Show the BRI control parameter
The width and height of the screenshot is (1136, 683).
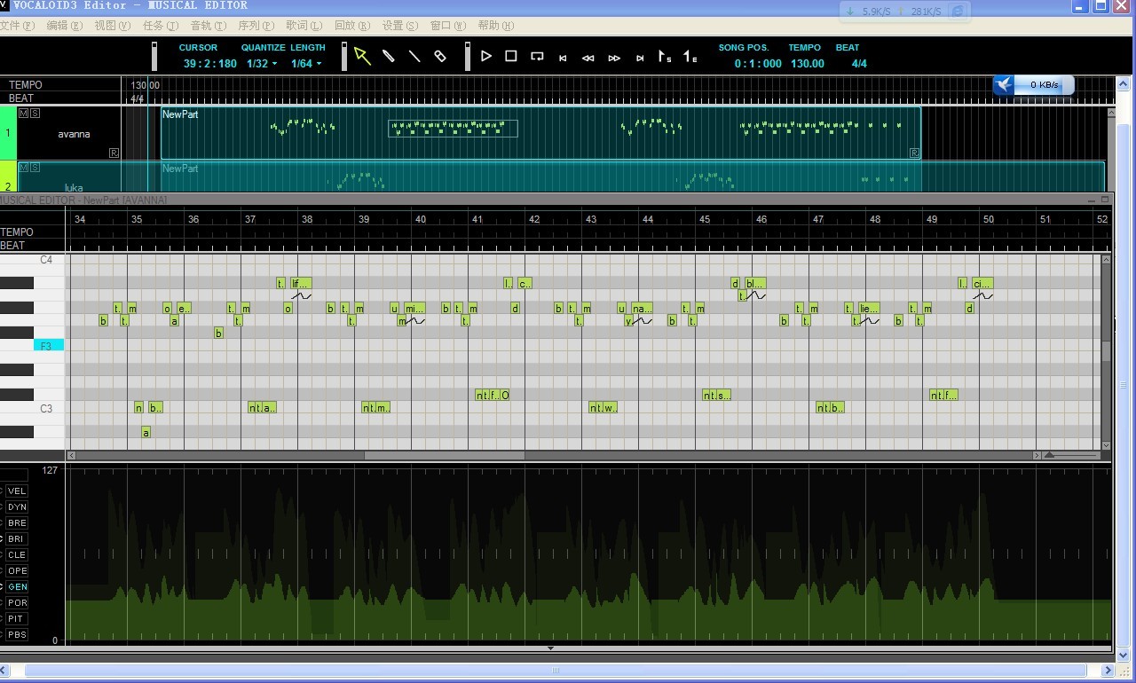(x=17, y=538)
